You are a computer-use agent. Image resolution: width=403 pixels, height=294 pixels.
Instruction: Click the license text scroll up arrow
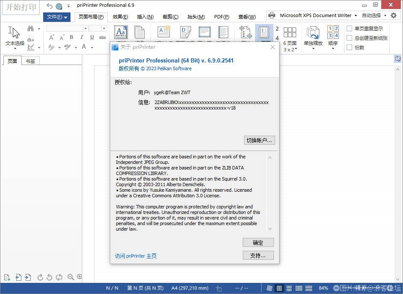(270, 157)
